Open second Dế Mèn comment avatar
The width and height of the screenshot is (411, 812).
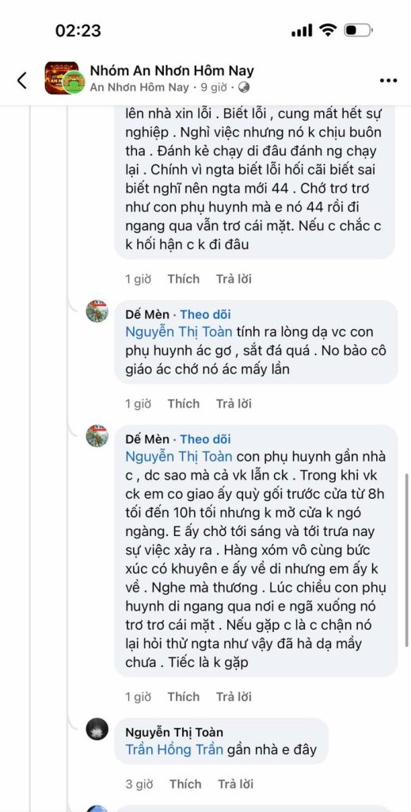tap(97, 435)
